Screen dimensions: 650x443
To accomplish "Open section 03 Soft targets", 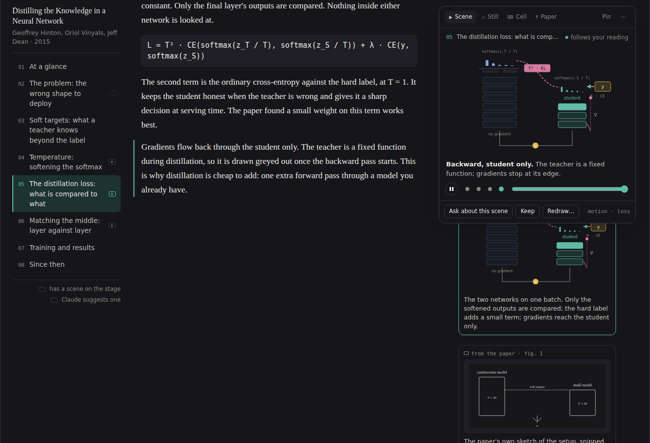I will (66, 130).
